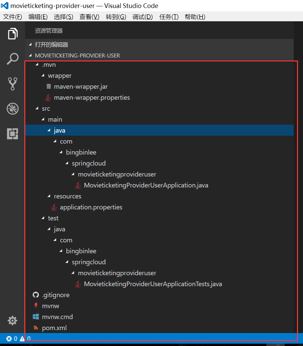
Task: Open the Extensions view icon
Action: coord(13,134)
